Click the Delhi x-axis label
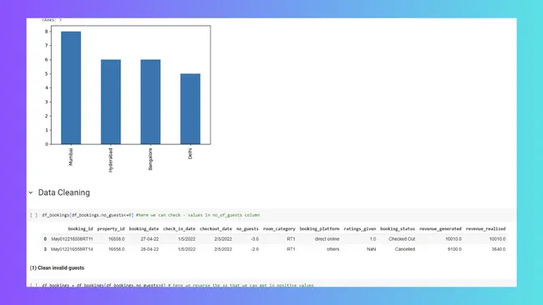 (190, 153)
